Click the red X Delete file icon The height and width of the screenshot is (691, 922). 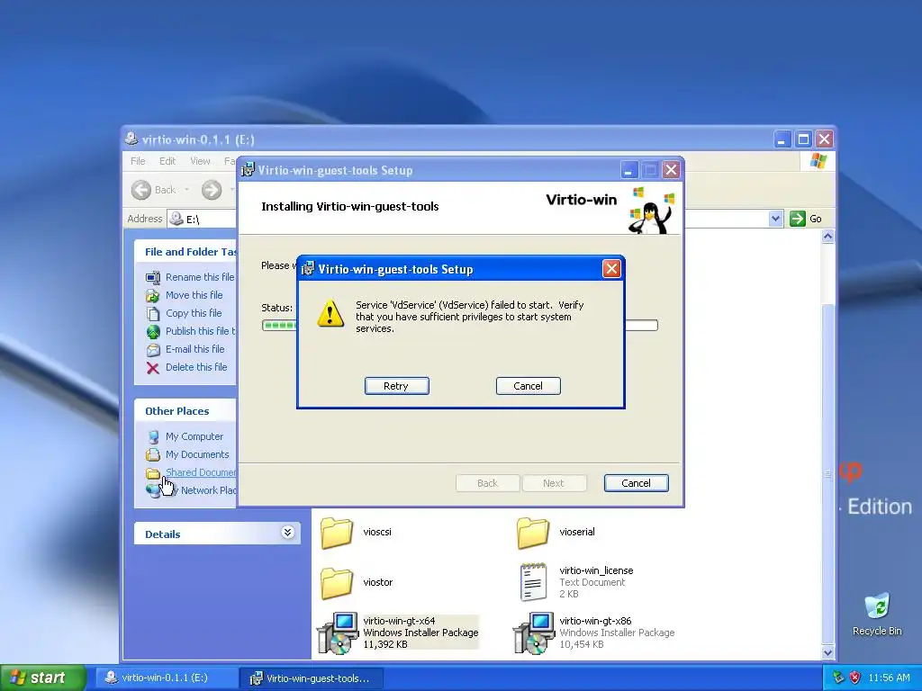[153, 368]
